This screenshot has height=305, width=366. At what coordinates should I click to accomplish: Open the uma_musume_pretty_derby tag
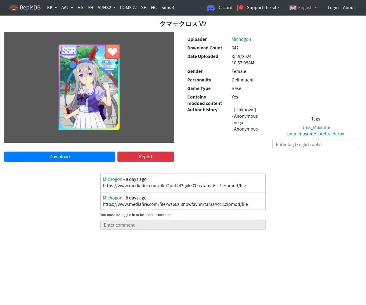[x=316, y=134]
